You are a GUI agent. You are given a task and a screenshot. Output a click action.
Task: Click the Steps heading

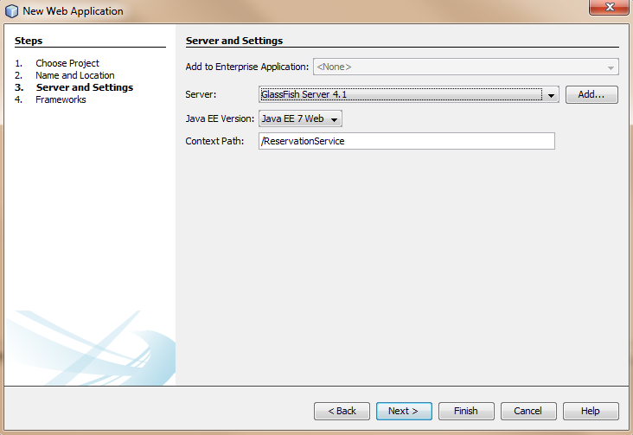(x=29, y=41)
